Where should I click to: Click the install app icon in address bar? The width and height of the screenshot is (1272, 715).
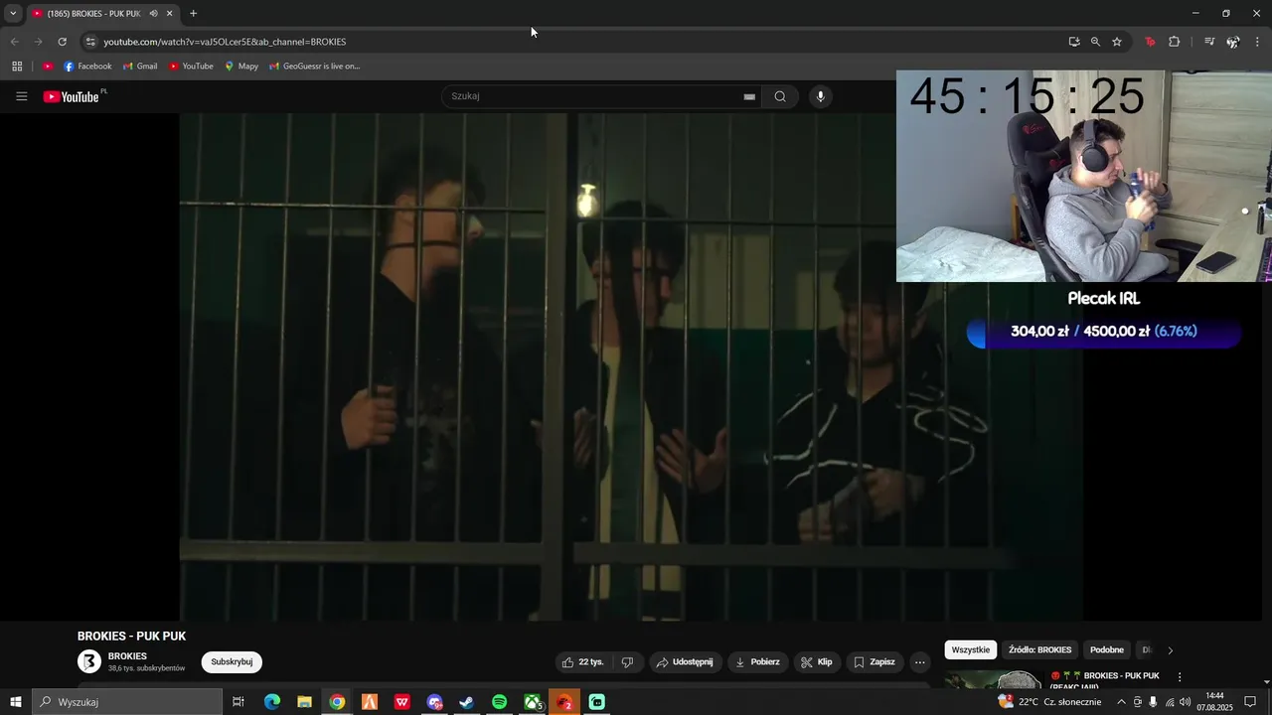coord(1074,42)
